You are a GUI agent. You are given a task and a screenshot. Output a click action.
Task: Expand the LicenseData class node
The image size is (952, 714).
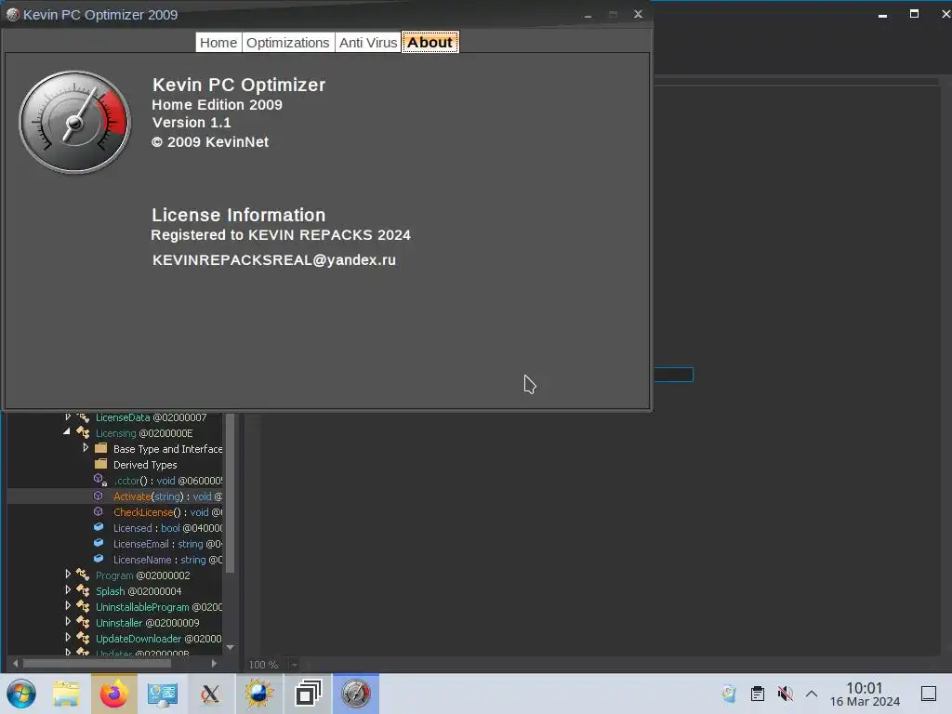[x=68, y=417]
